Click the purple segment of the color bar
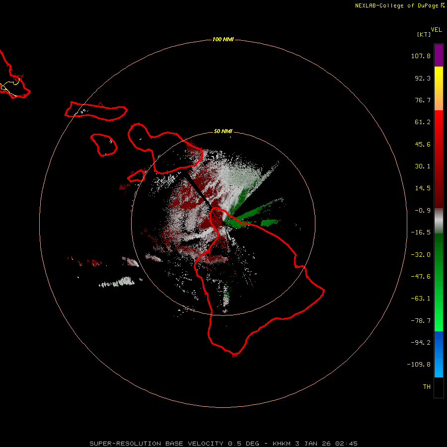Screen dimensions: 447x447 [x=439, y=55]
